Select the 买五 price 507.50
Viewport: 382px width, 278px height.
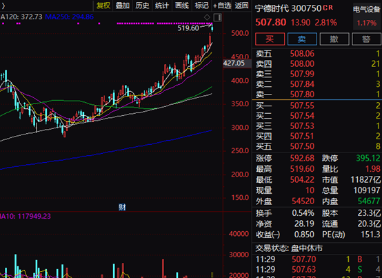click(302, 146)
